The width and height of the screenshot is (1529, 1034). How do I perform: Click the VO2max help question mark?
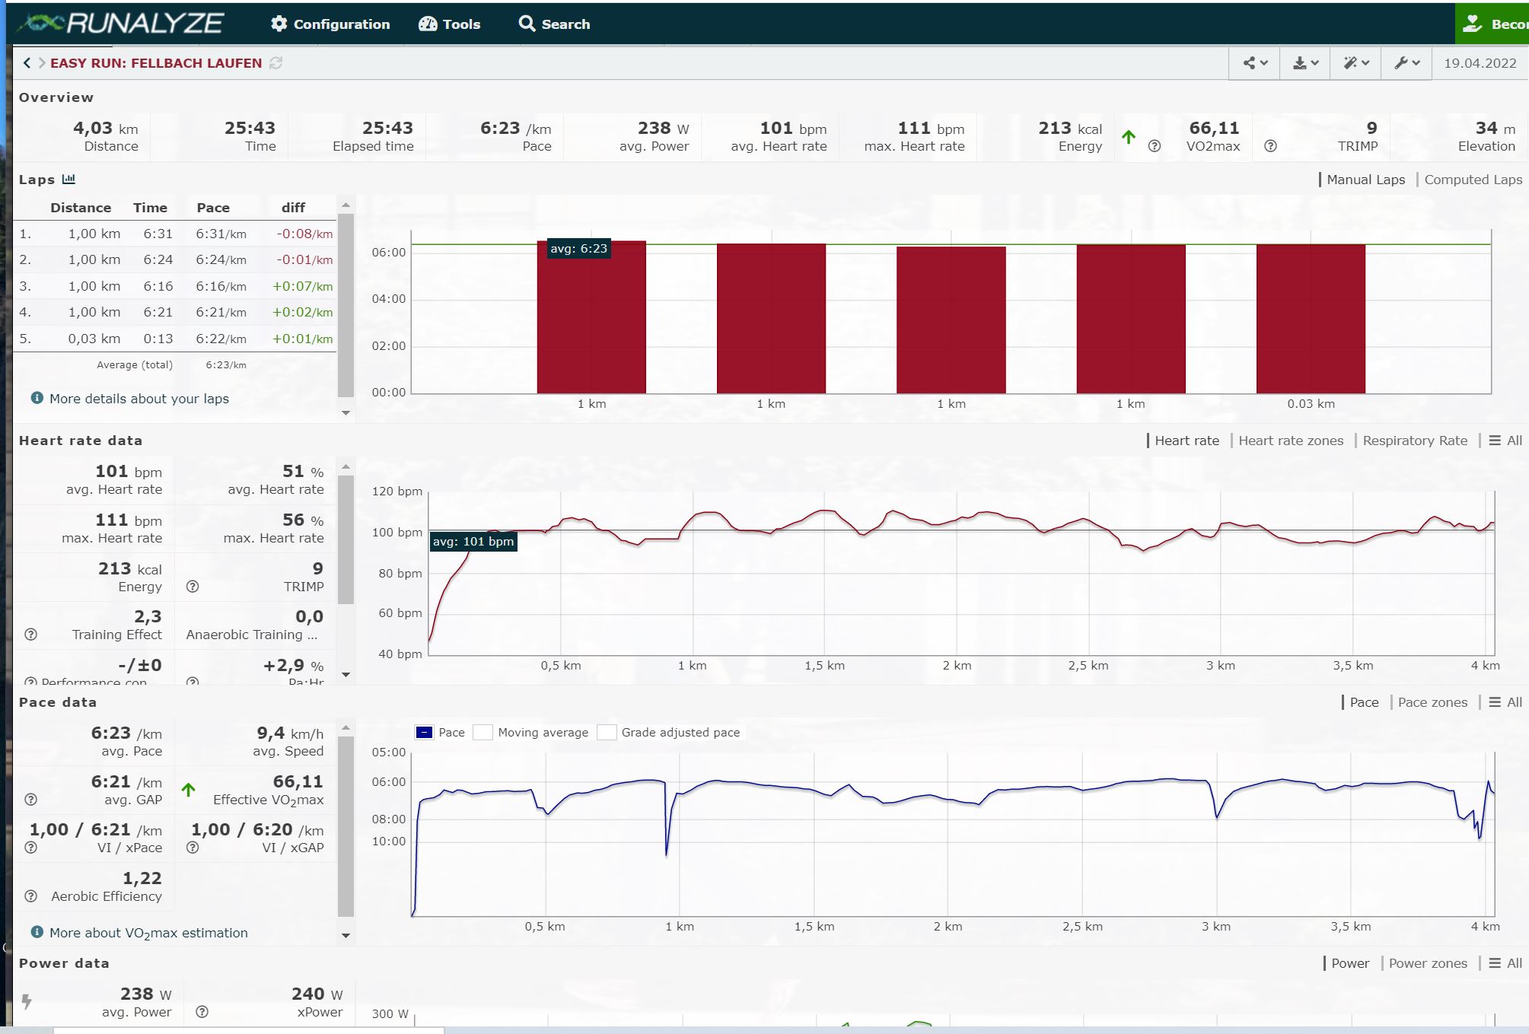[1155, 146]
